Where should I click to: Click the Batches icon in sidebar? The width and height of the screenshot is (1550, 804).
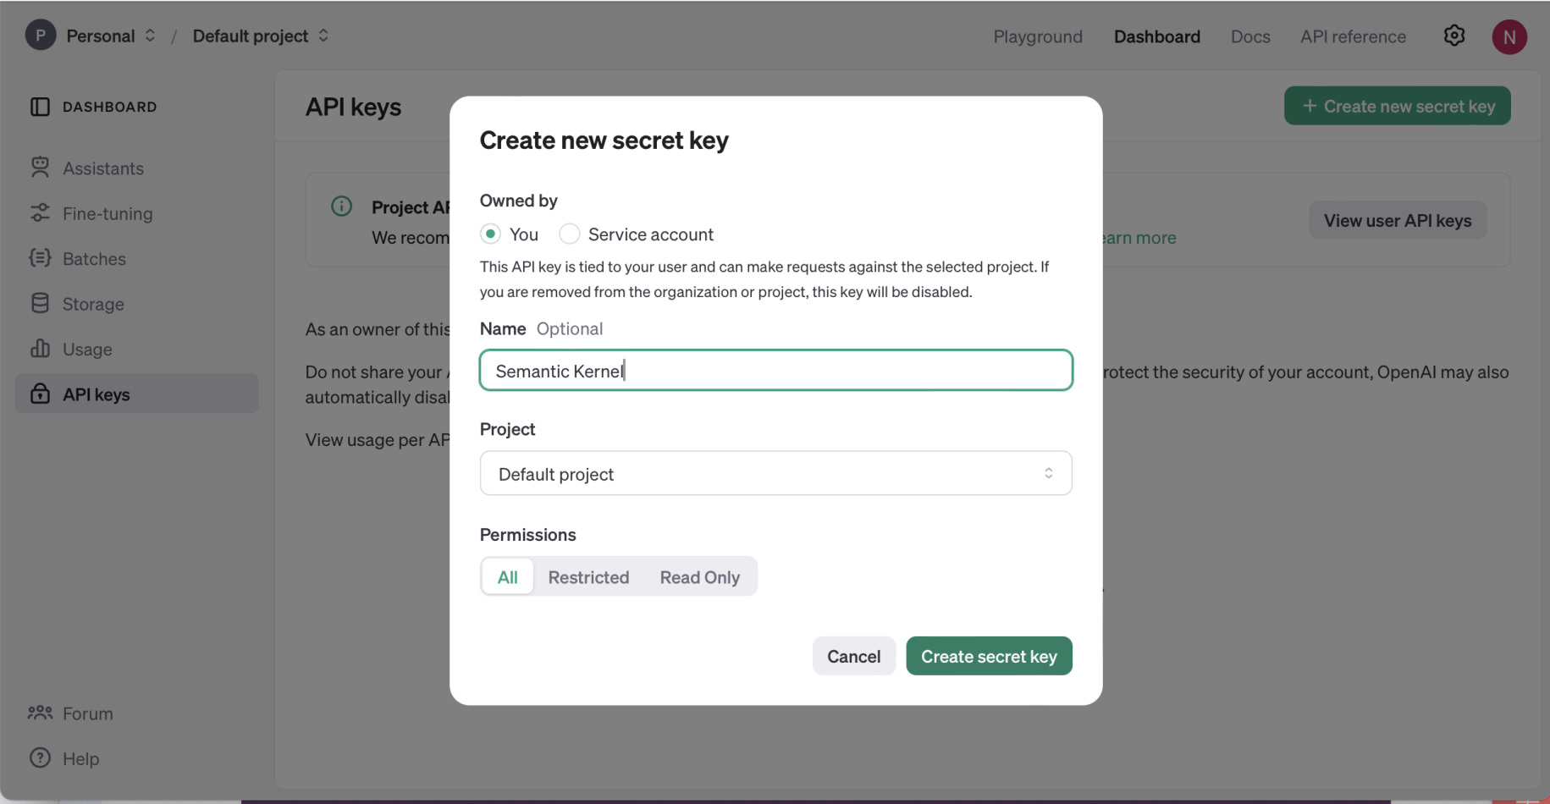40,258
